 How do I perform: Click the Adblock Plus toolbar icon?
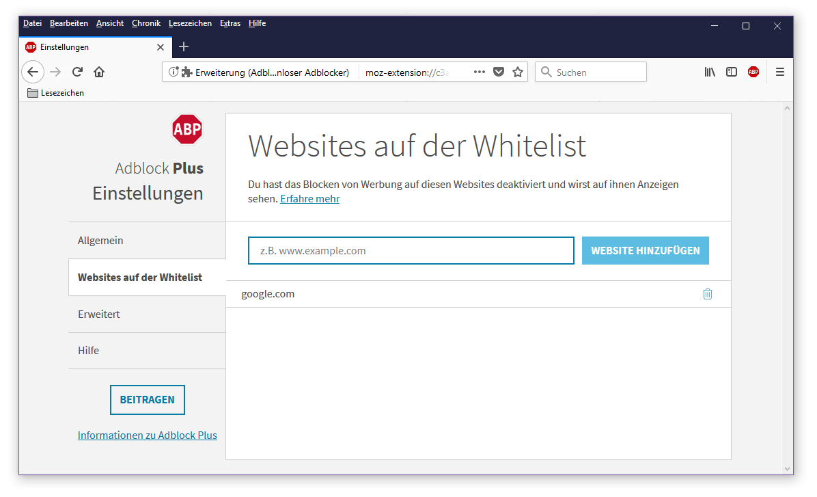coord(753,72)
